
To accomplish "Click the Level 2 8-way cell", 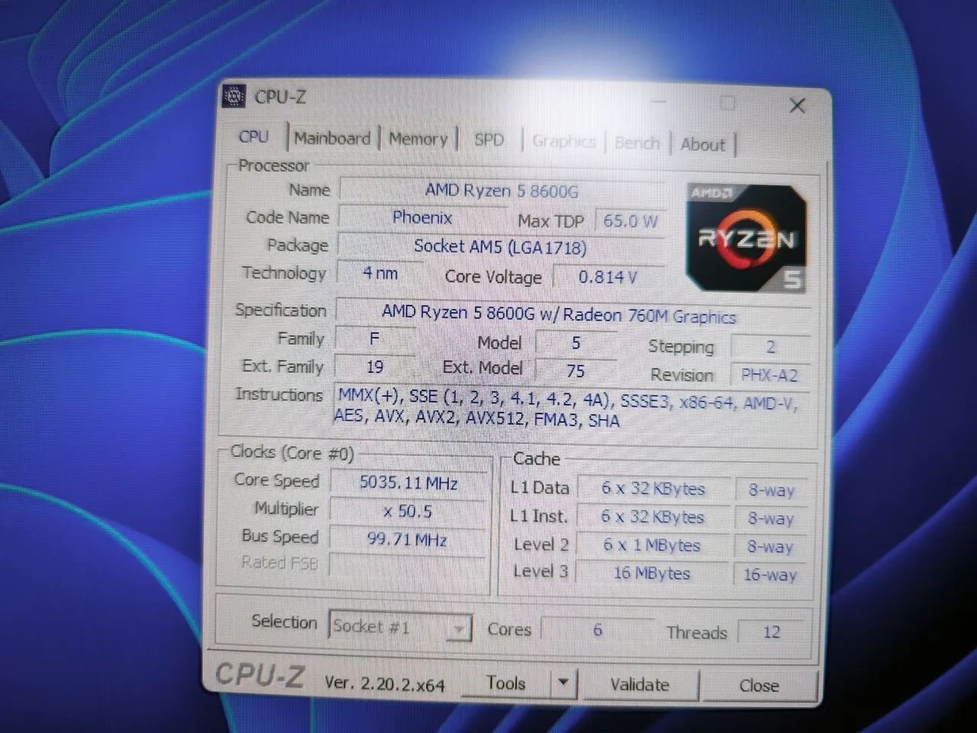I will [770, 547].
